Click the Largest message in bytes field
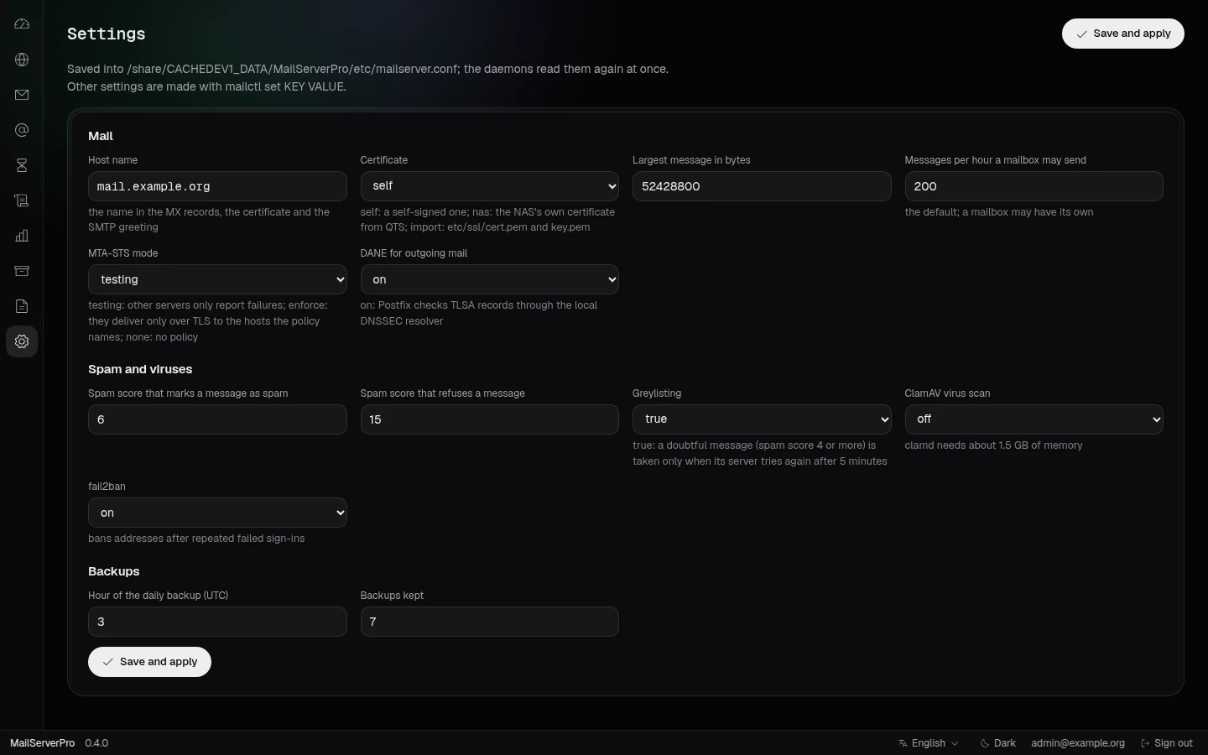 pos(762,186)
